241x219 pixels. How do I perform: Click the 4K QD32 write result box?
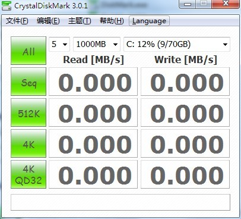click(185, 174)
